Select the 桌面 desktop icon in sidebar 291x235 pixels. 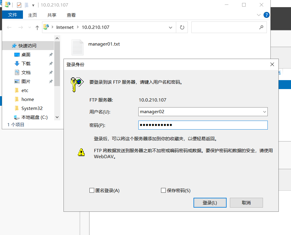pos(17,55)
